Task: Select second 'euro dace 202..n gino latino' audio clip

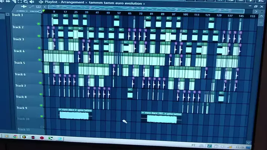Action: [x=161, y=118]
